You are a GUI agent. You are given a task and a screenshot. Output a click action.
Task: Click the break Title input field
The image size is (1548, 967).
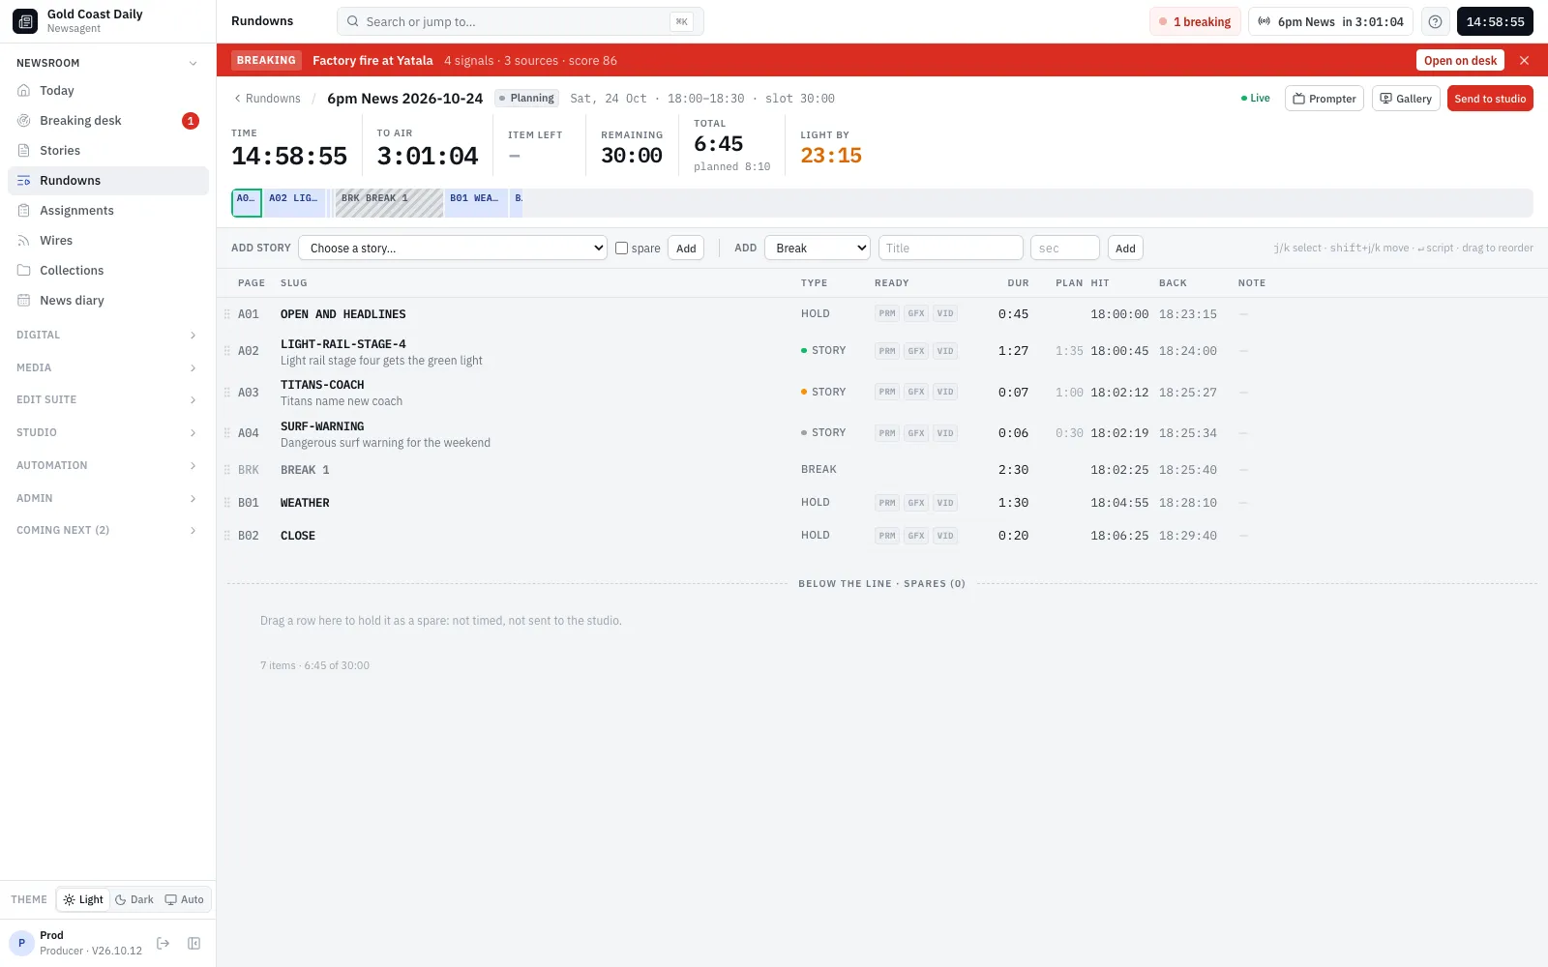click(950, 249)
